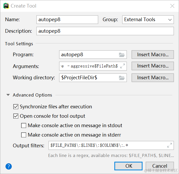Open the Group External Tools dropdown

pyautogui.click(x=148, y=20)
